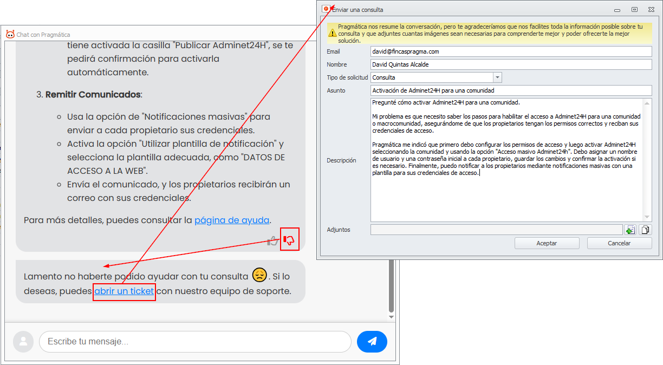
Task: Click the 'Remitir Comunicados' heading text
Action: point(93,94)
